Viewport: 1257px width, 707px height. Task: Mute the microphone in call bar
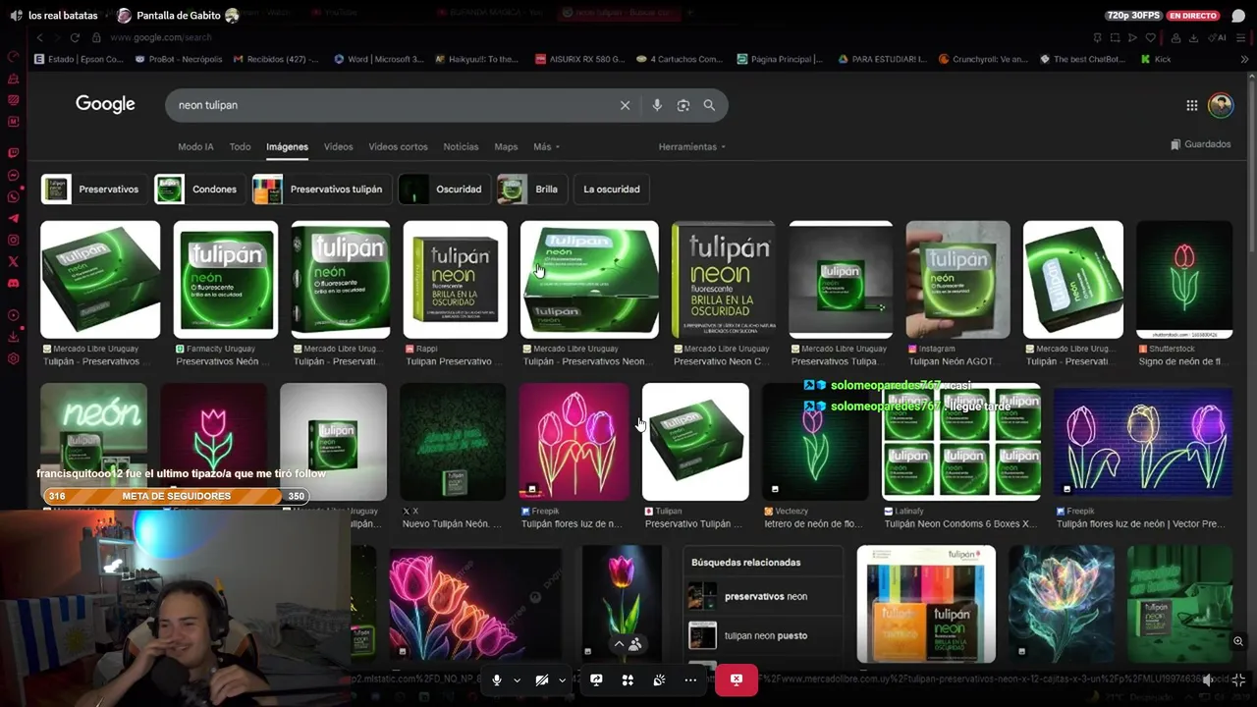pyautogui.click(x=497, y=680)
